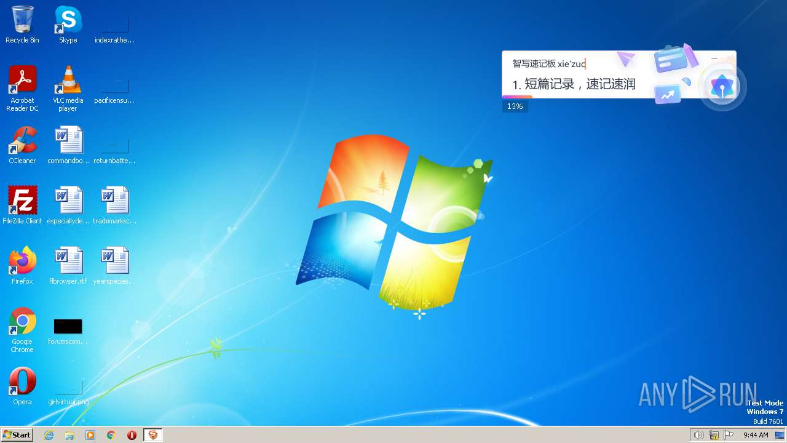Click the Start button

(x=17, y=435)
